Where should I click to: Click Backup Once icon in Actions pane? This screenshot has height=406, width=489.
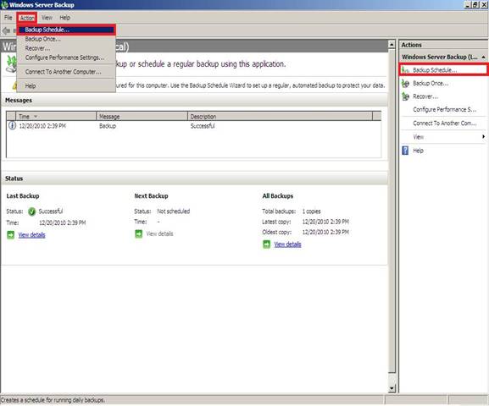[405, 83]
